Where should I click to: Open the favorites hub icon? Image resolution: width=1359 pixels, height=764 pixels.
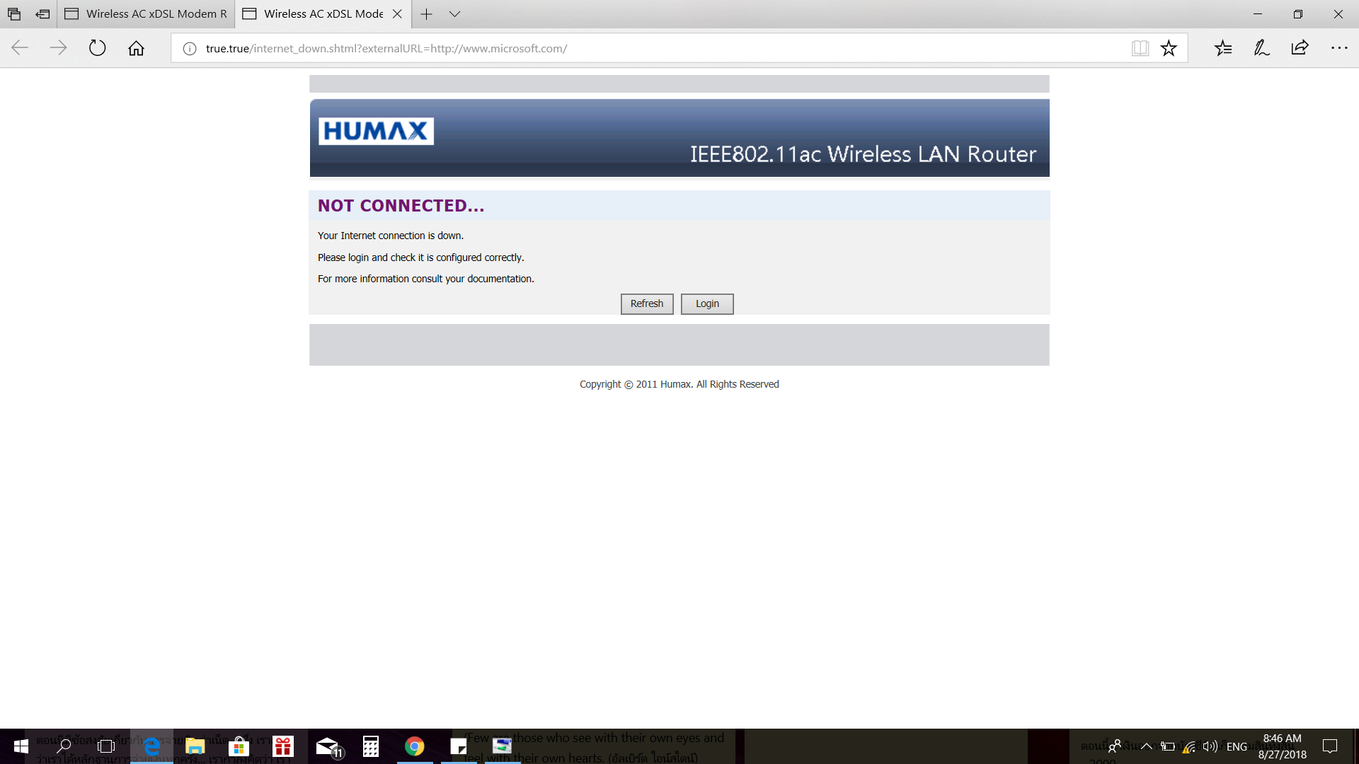1223,48
